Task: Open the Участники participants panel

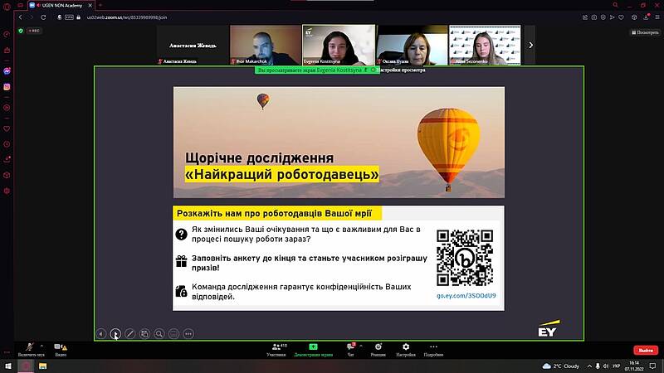Action: point(276,348)
